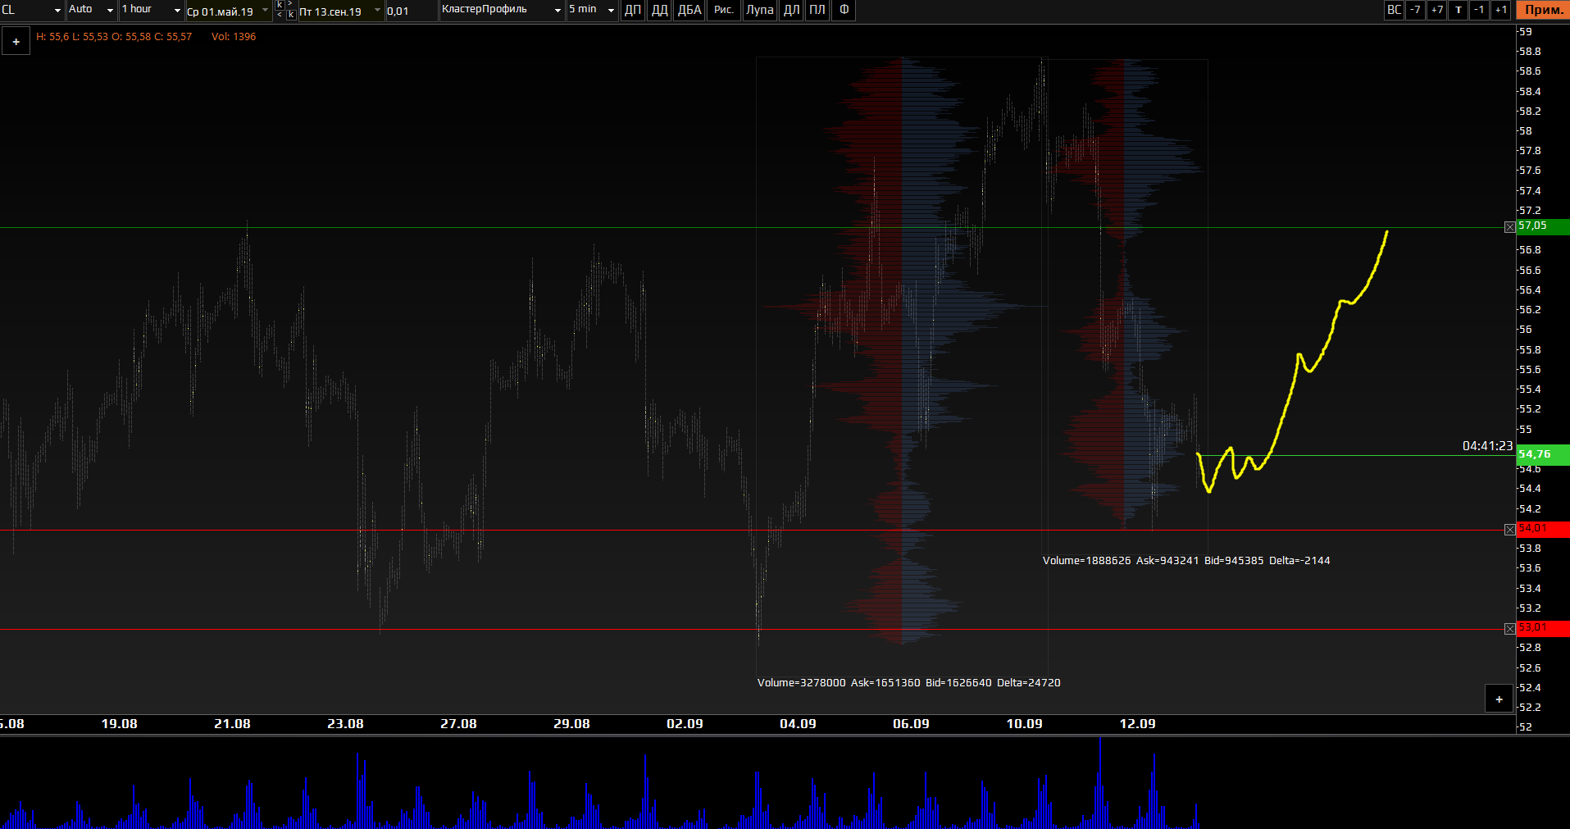The height and width of the screenshot is (829, 1570).
Task: Toggle the ДП button in the toolbar
Action: click(x=632, y=10)
